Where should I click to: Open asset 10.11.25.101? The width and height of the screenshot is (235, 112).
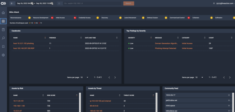pos(18,101)
